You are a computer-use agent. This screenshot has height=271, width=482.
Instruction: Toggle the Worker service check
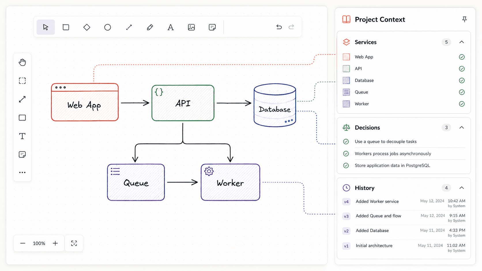tap(462, 104)
